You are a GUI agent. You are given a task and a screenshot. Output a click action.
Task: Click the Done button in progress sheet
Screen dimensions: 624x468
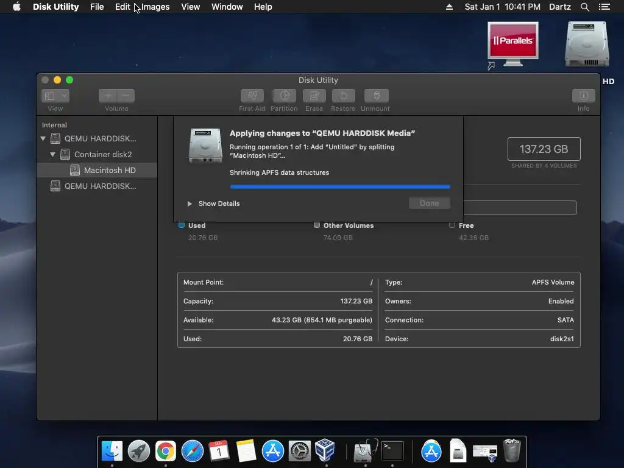[x=430, y=204]
